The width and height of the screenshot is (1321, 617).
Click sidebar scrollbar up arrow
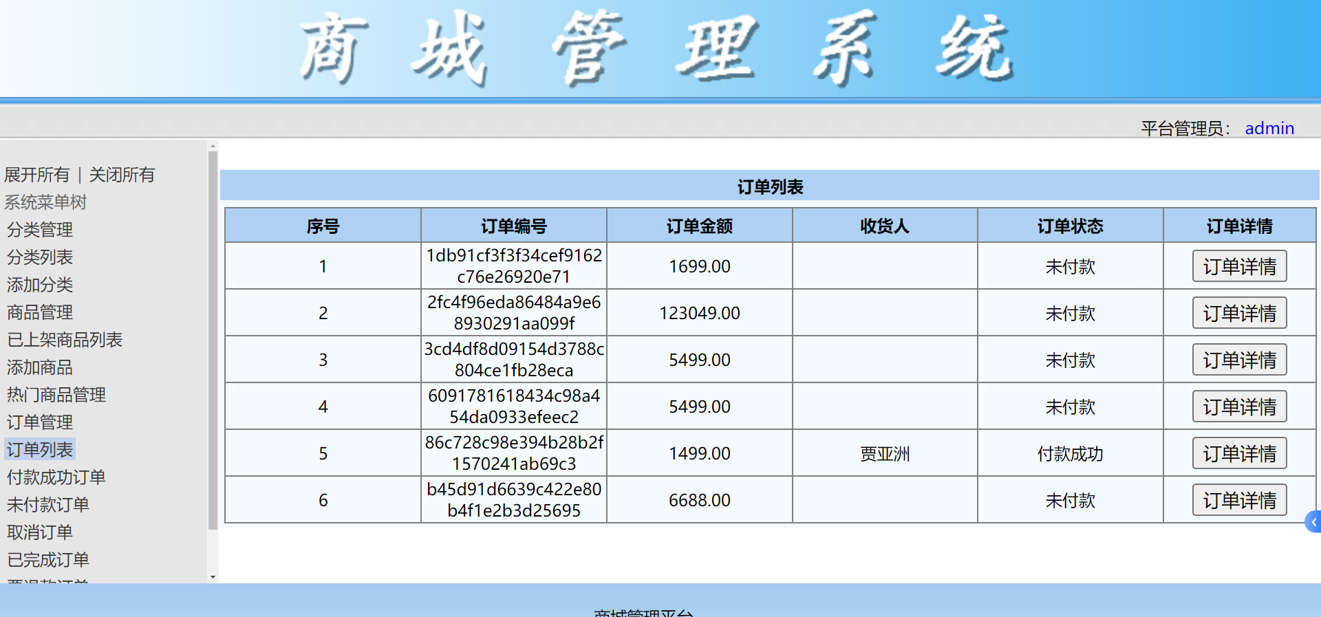213,146
